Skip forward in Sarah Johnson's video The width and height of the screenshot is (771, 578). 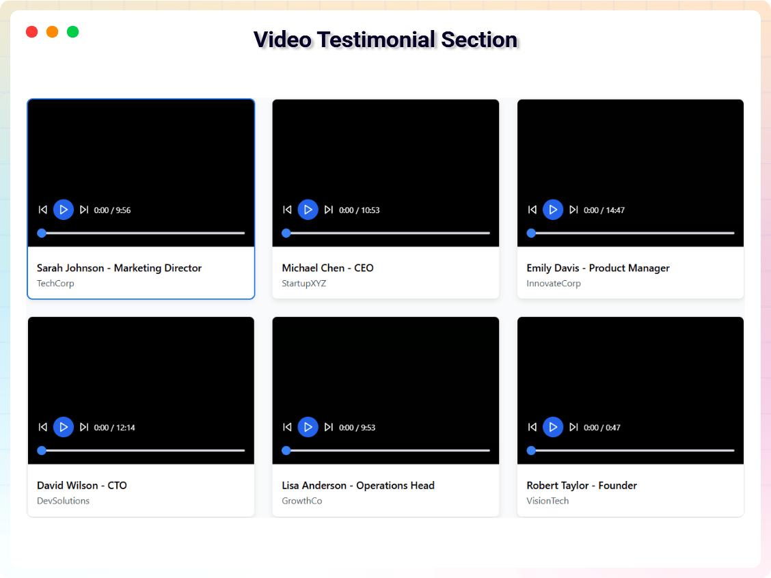pos(84,210)
